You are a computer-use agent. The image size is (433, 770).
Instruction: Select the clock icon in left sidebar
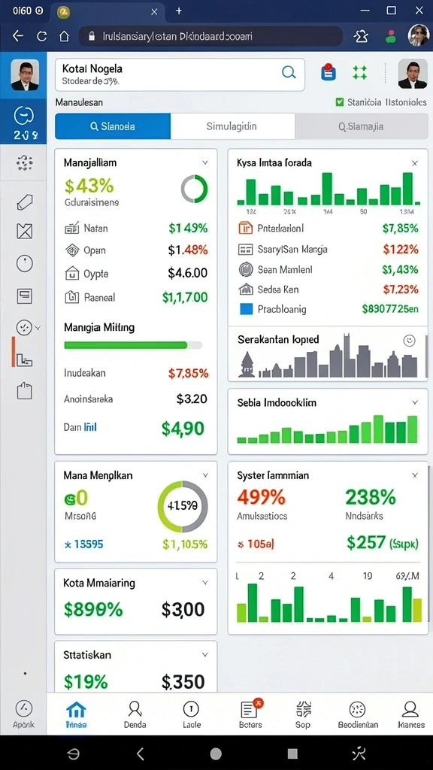(x=25, y=264)
